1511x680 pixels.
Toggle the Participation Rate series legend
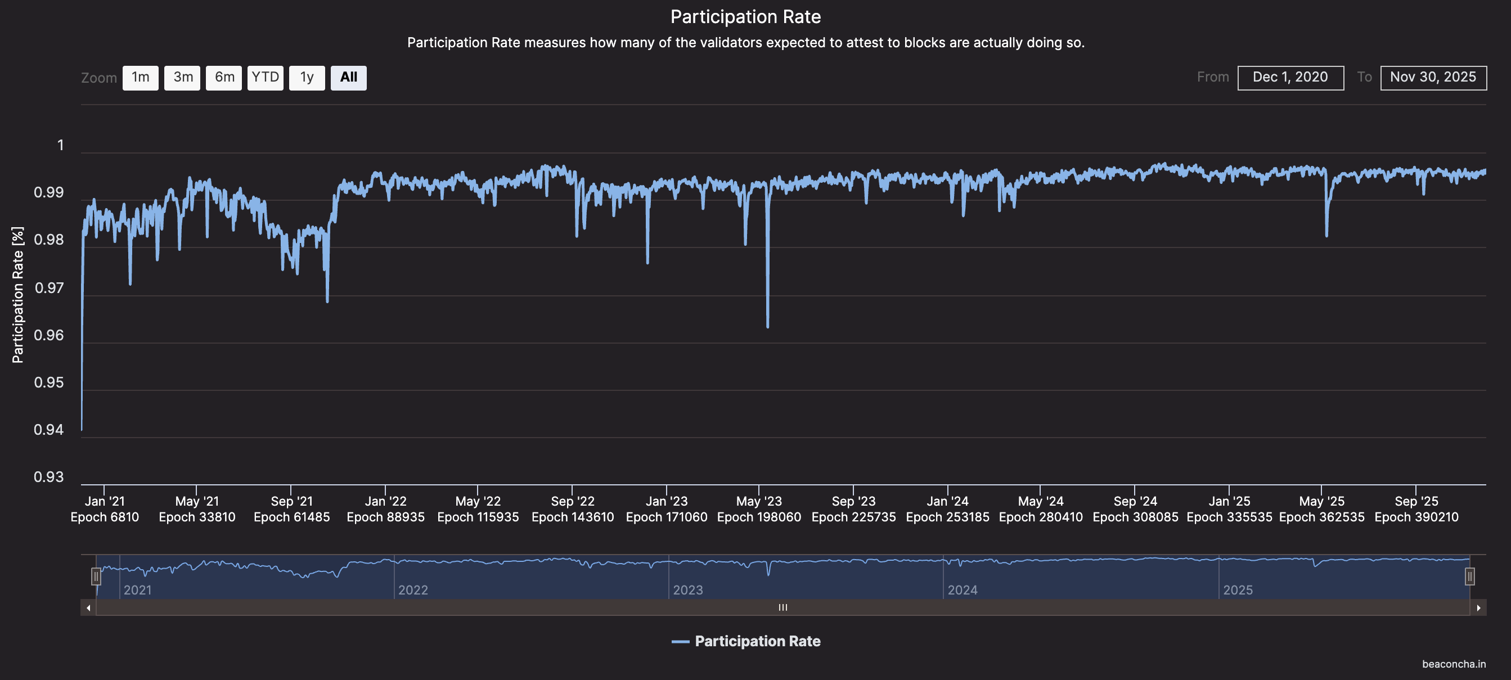(746, 641)
